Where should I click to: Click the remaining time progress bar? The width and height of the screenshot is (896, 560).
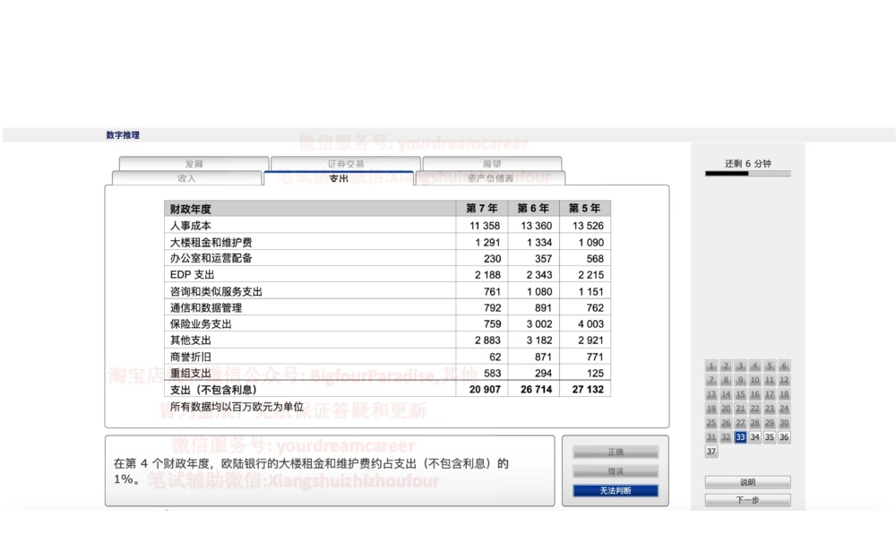coord(746,176)
